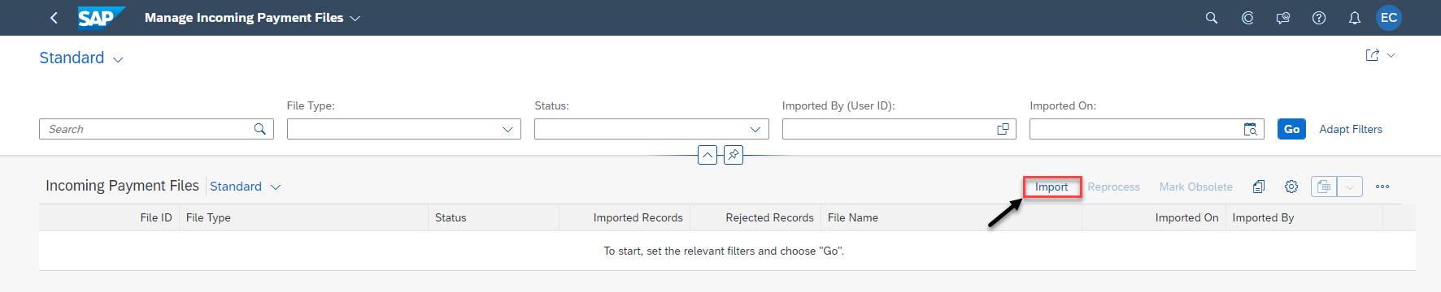The height and width of the screenshot is (292, 1441).
Task: Open the Joule copilot icon
Action: pos(1247,18)
